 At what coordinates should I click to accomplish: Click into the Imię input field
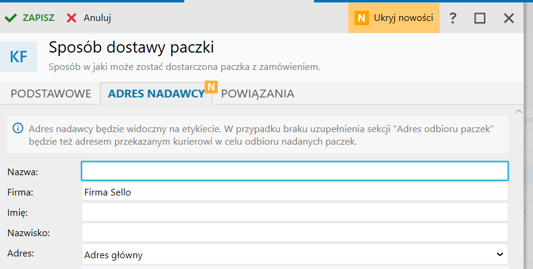point(294,212)
